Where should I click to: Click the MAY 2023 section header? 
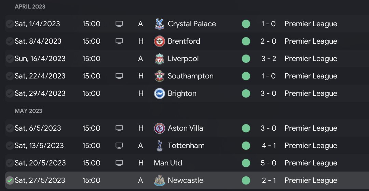coord(28,111)
